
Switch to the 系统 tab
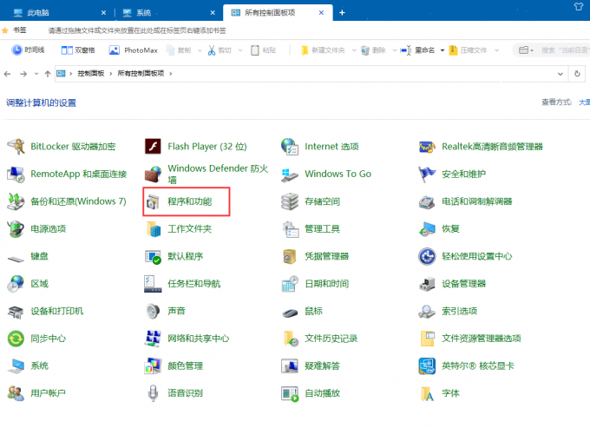168,12
